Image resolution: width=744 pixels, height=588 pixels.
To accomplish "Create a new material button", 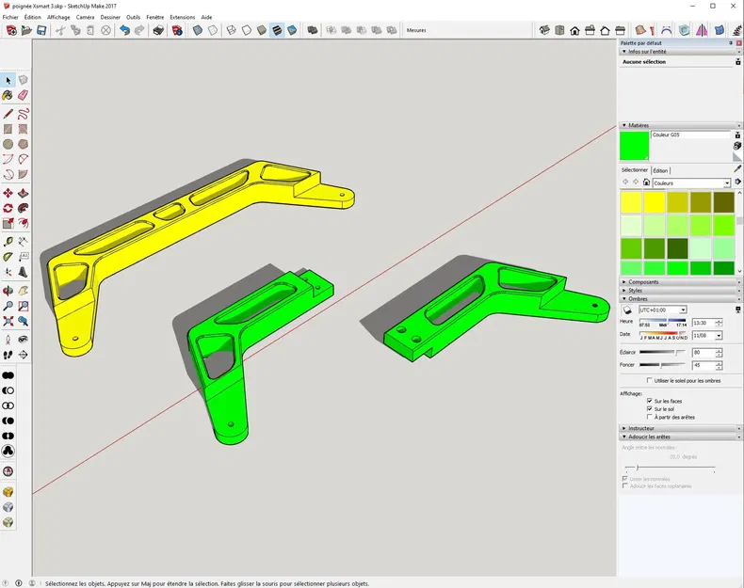I will pos(737,146).
